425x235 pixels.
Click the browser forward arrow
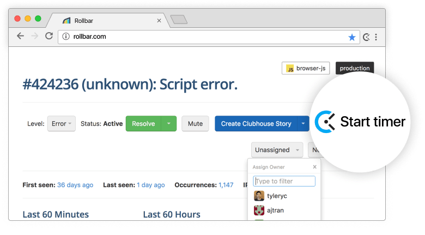[35, 36]
